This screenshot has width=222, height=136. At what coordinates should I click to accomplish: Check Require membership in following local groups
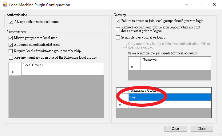point(11,57)
